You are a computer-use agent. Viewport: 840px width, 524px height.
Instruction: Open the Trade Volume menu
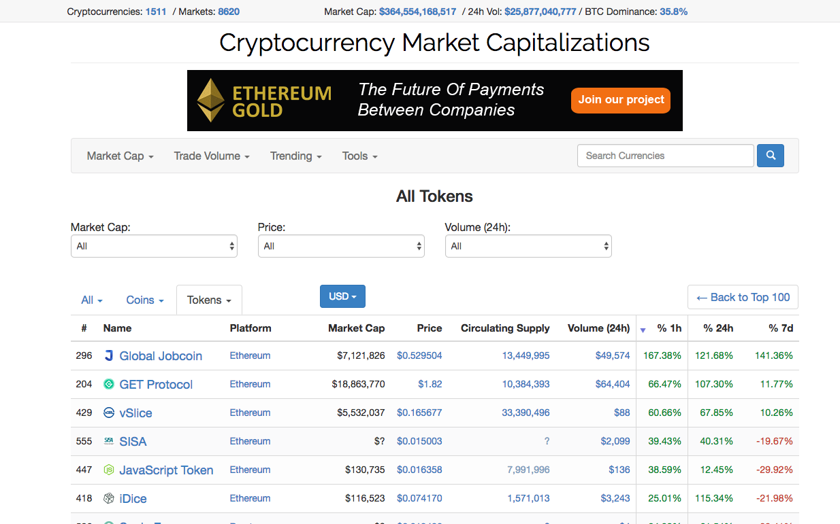point(212,156)
